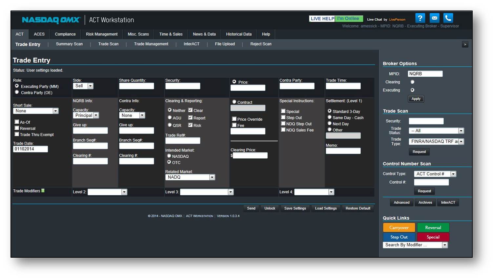Viewport: 494px width, 279px height.
Task: Click the blue Step Out quick link
Action: point(399,237)
